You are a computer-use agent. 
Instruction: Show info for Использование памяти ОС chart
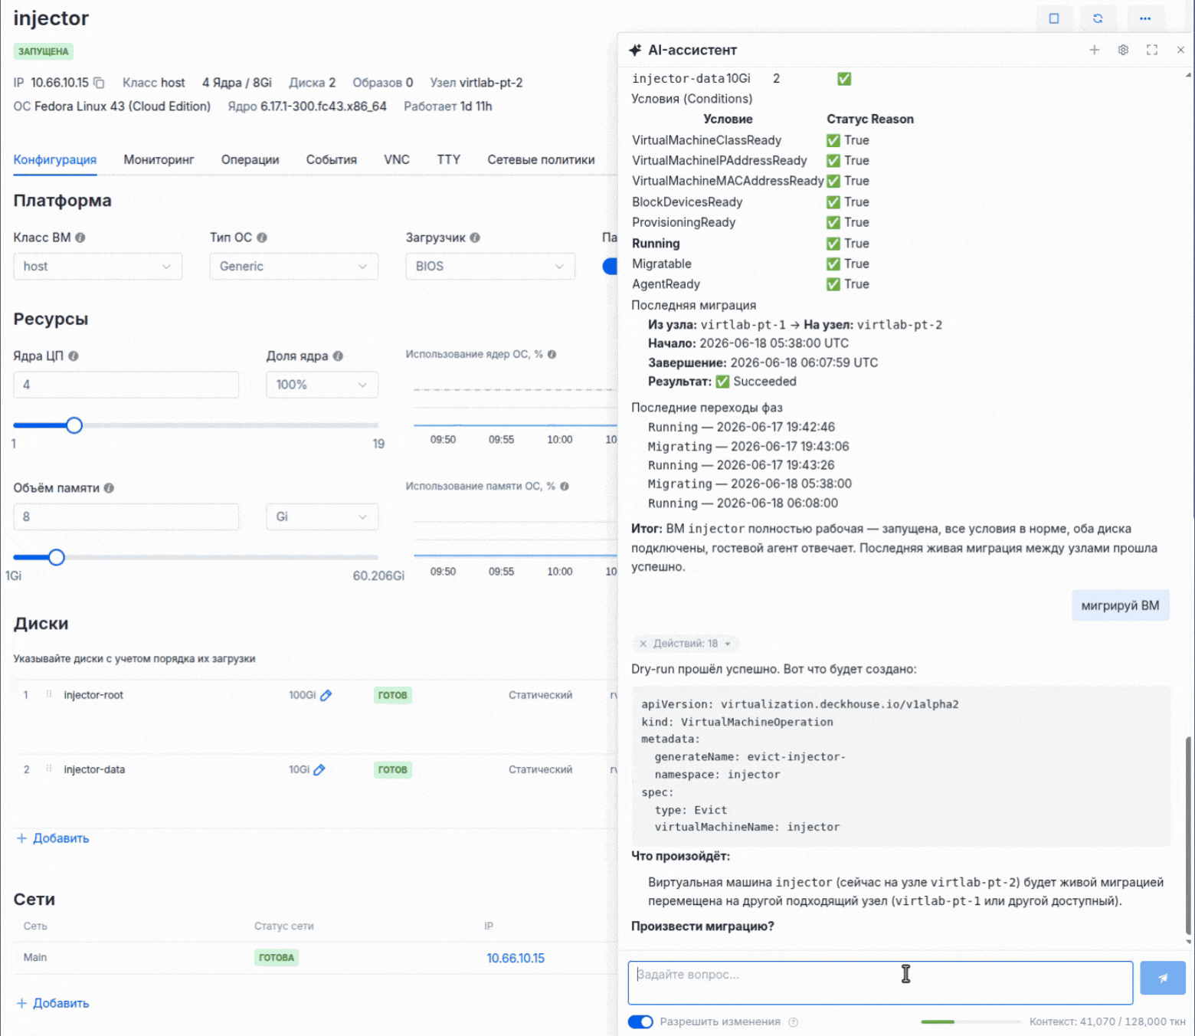pos(565,487)
